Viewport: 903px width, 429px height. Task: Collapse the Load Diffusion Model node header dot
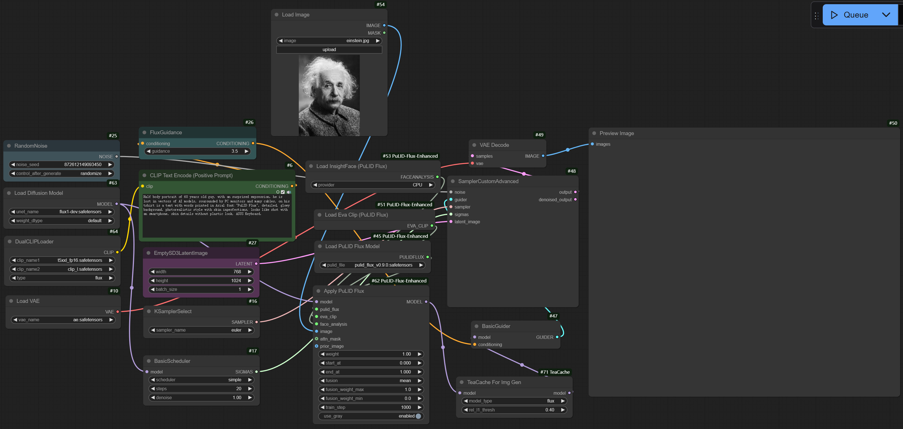click(10, 193)
